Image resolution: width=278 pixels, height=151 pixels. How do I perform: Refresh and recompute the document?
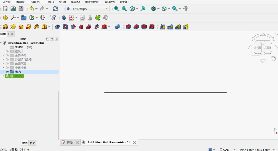tap(56, 9)
